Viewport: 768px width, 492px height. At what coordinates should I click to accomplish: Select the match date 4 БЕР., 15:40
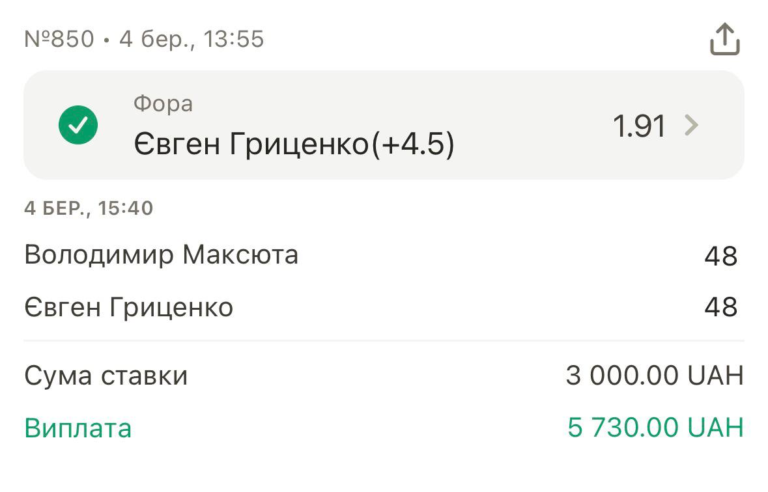pyautogui.click(x=89, y=208)
